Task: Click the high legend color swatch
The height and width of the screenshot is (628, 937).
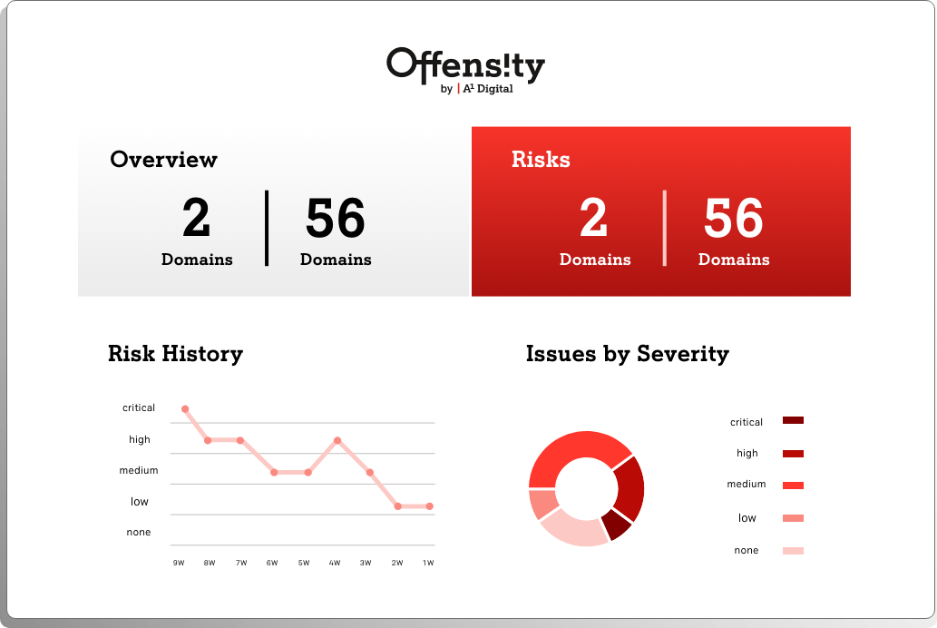Action: pyautogui.click(x=793, y=454)
